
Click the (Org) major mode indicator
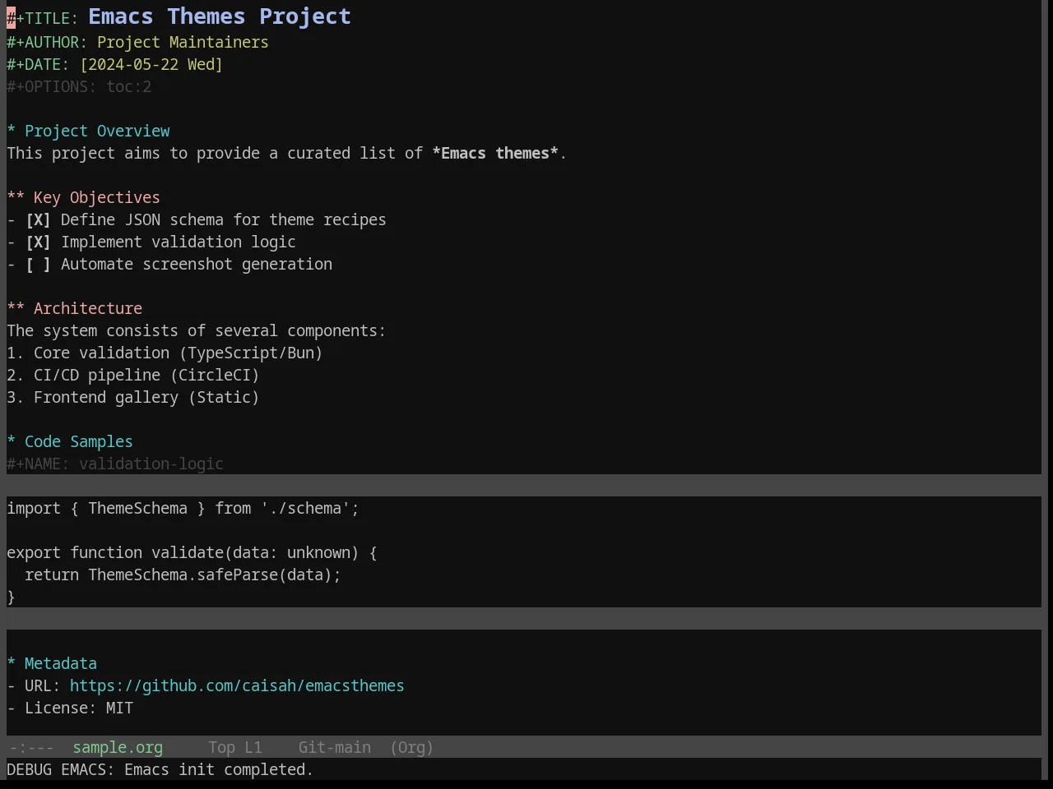(x=411, y=747)
